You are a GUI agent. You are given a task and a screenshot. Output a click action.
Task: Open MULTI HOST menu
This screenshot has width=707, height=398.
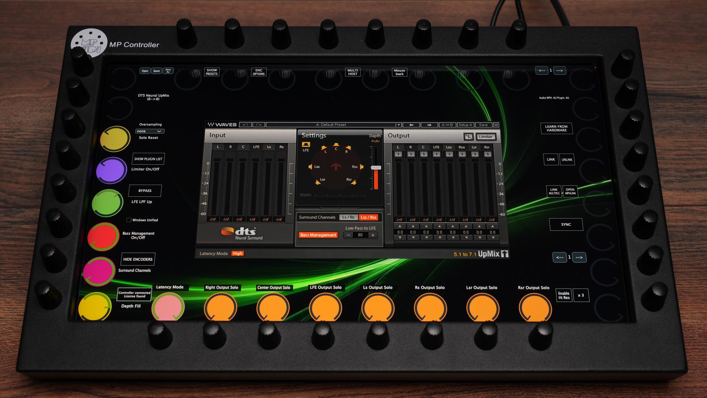(x=353, y=72)
